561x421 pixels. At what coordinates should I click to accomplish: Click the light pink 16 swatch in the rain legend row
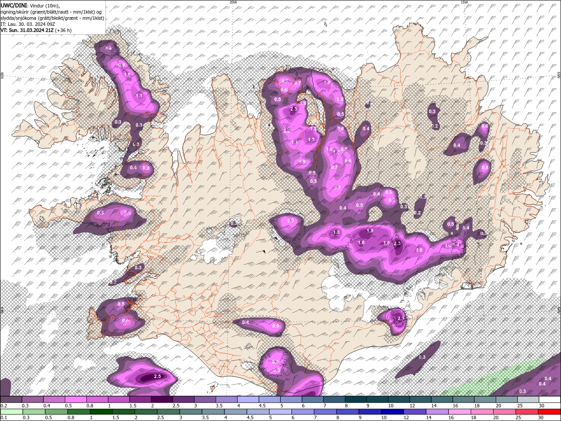pos(460,412)
